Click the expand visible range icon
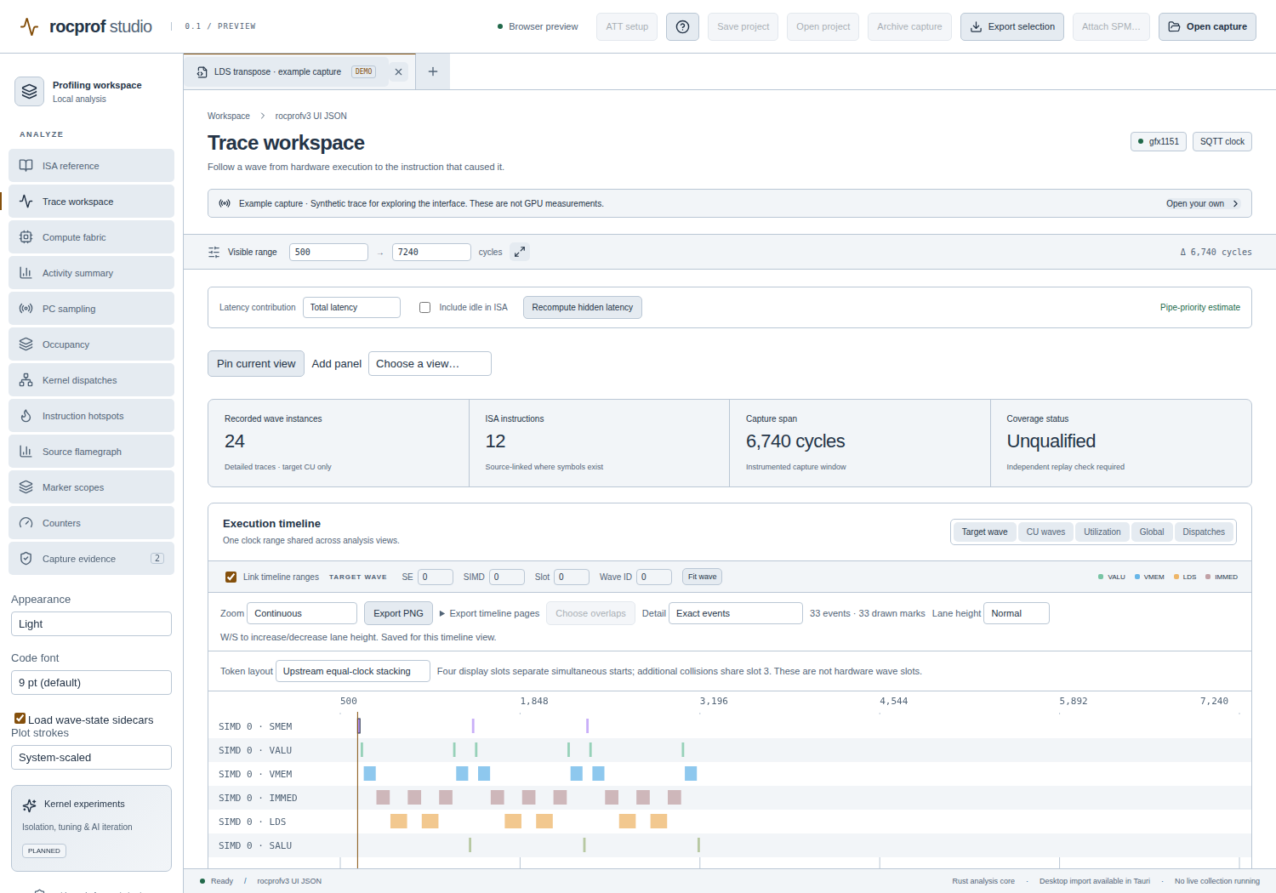This screenshot has width=1276, height=893. 520,252
